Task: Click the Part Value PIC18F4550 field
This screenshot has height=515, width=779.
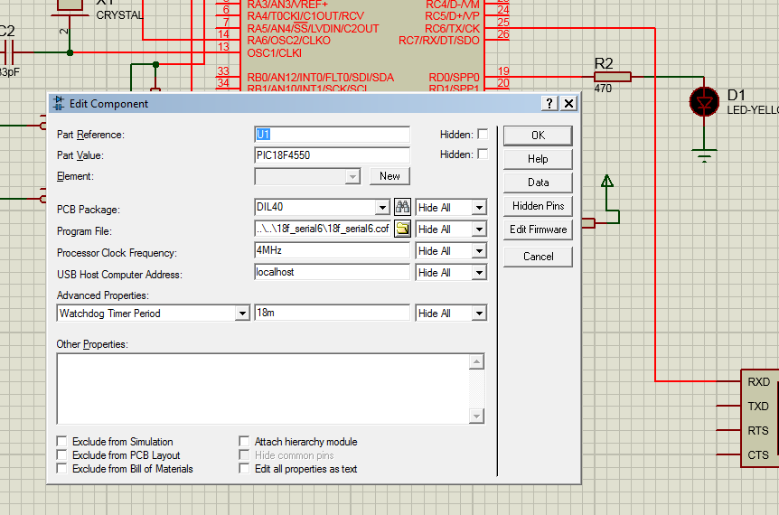Action: [x=332, y=154]
